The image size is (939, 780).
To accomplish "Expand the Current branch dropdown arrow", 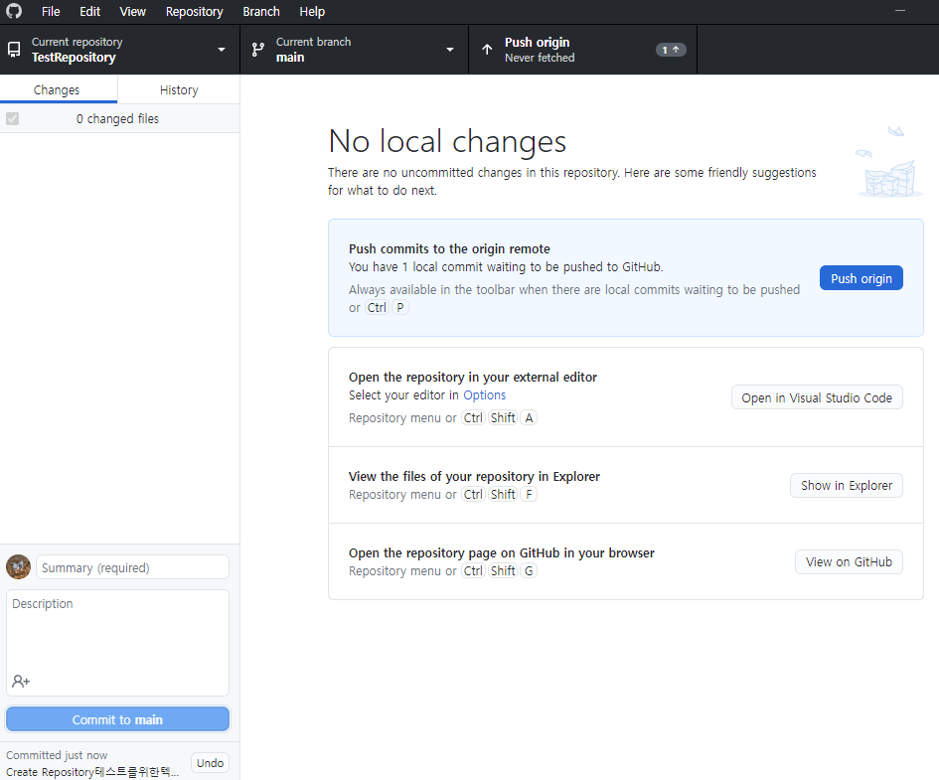I will pyautogui.click(x=450, y=50).
